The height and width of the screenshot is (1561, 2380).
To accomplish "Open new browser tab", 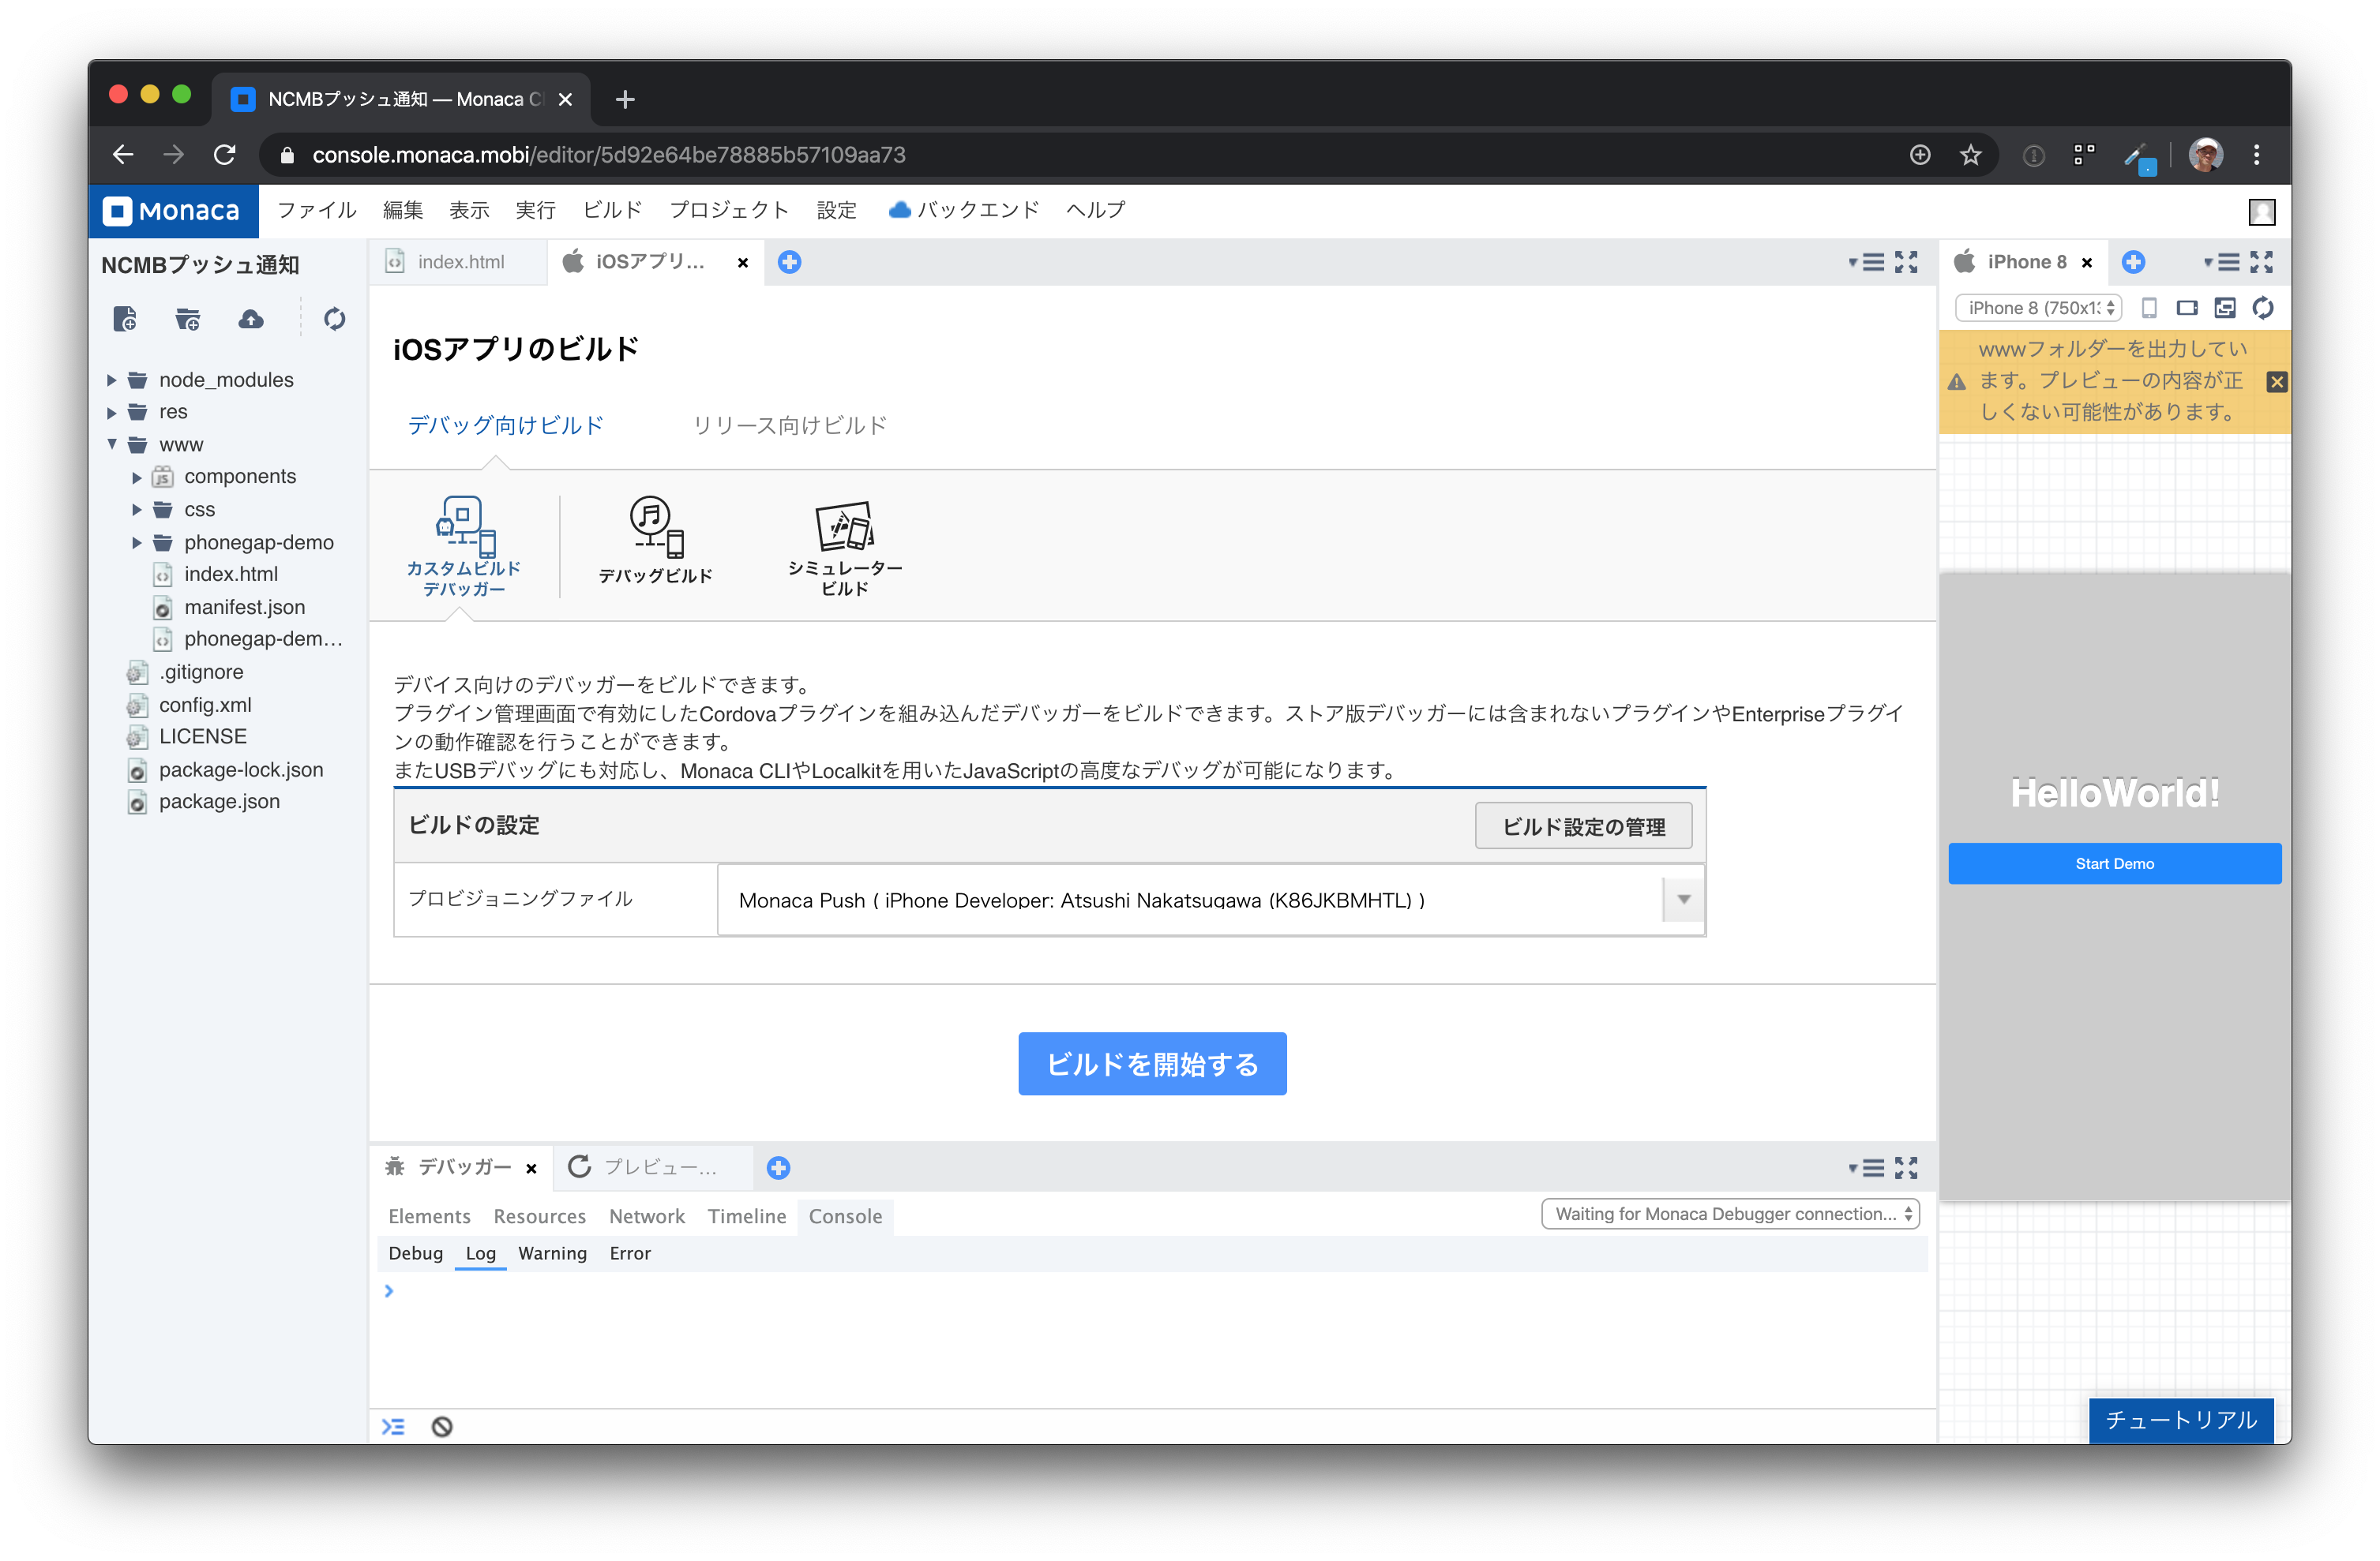I will coord(625,99).
